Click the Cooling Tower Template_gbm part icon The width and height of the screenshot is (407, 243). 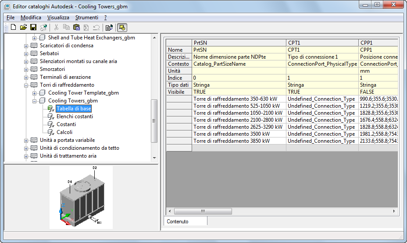pyautogui.click(x=42, y=93)
